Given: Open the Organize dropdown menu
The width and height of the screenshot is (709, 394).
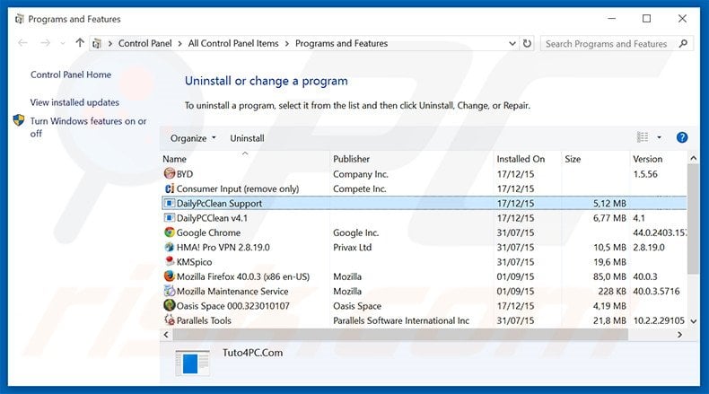Looking at the screenshot, I should coord(193,138).
